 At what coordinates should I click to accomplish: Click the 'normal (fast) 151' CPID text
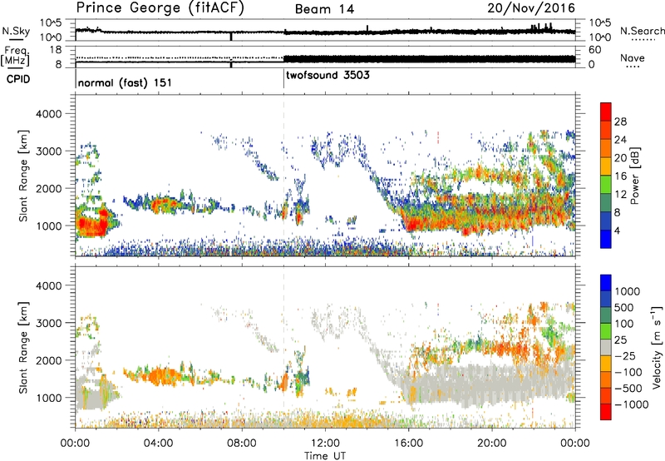click(125, 82)
